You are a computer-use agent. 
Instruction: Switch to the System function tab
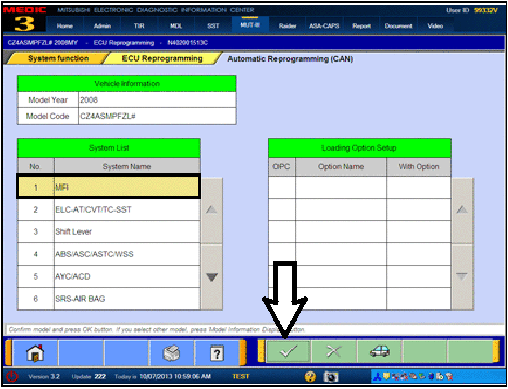point(58,59)
